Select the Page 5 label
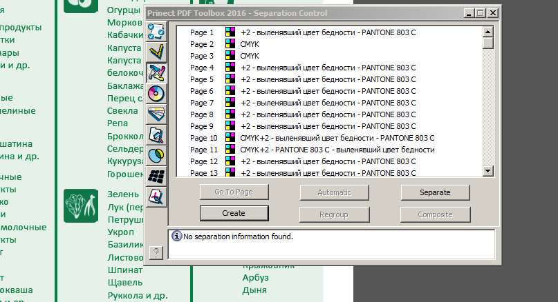Screen dimensions: 558x302 202,79
